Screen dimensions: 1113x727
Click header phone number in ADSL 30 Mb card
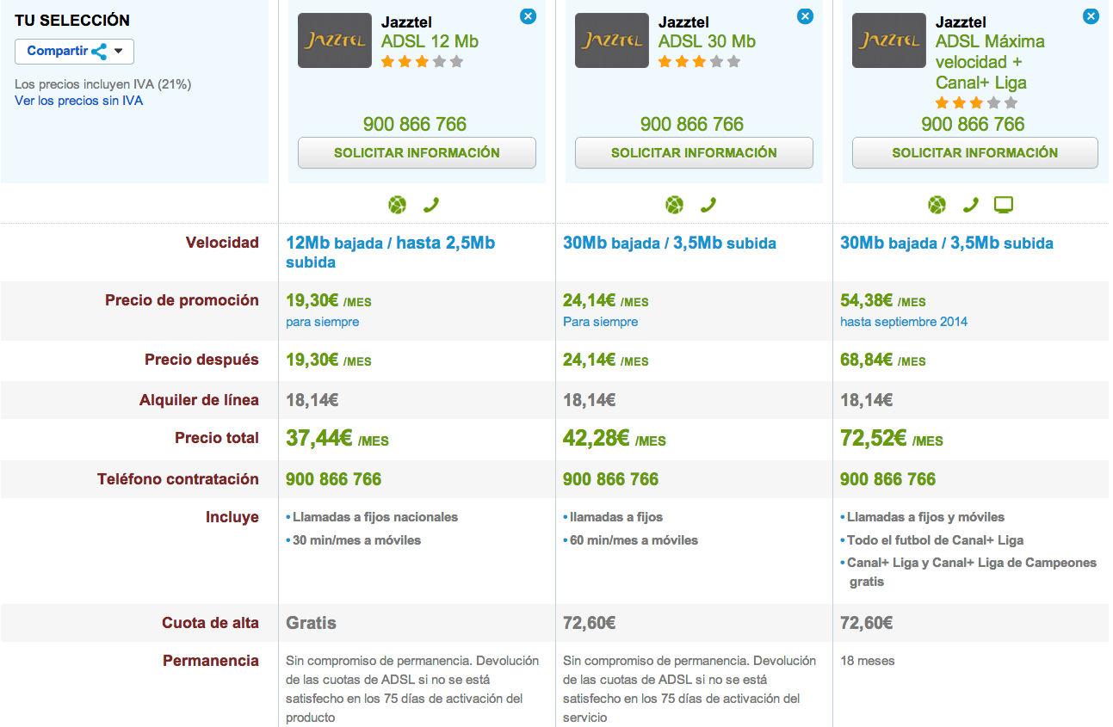tap(692, 124)
